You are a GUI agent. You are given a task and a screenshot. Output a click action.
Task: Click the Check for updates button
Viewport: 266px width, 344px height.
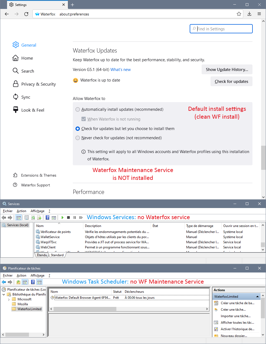pos(231,81)
